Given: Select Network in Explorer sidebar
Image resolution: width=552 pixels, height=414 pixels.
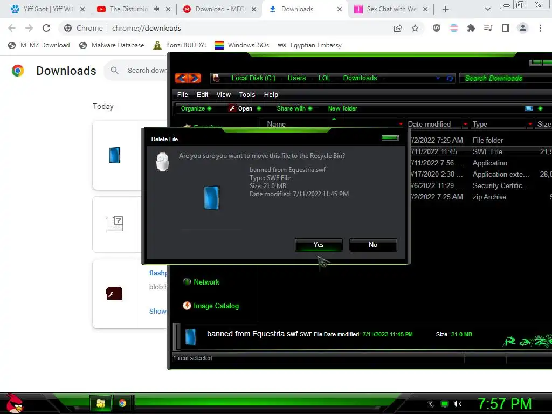Looking at the screenshot, I should (206, 282).
